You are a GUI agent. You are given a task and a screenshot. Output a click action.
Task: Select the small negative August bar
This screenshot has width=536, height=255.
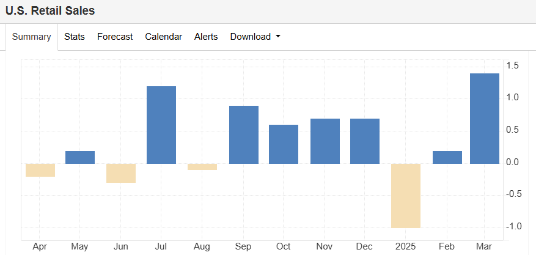202,167
